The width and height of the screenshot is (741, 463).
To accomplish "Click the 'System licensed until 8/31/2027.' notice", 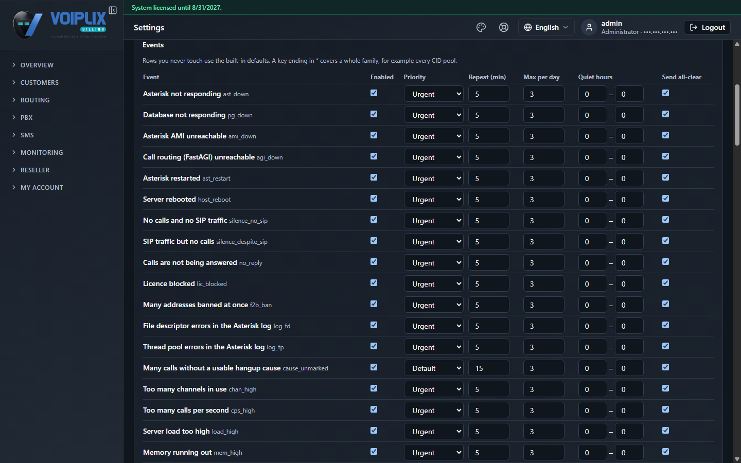I will click(177, 8).
